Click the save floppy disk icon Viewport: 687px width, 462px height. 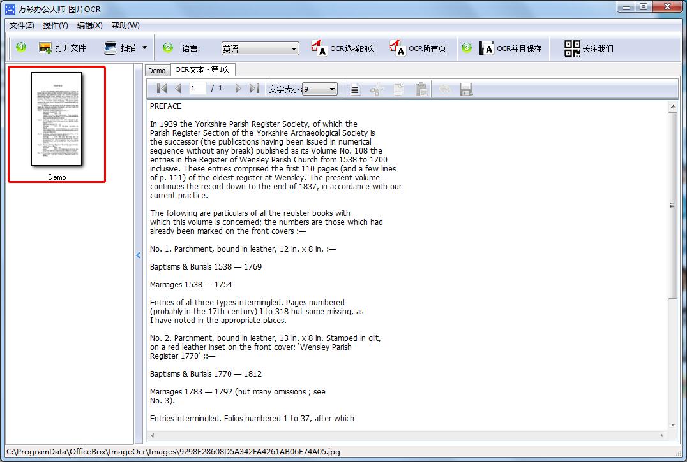point(466,89)
